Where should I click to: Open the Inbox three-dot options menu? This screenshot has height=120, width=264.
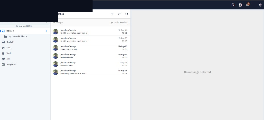[x=46, y=31]
